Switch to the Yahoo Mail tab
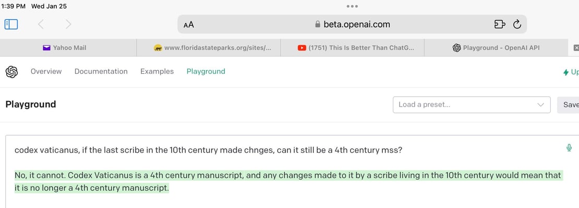The width and height of the screenshot is (579, 208). [x=65, y=47]
